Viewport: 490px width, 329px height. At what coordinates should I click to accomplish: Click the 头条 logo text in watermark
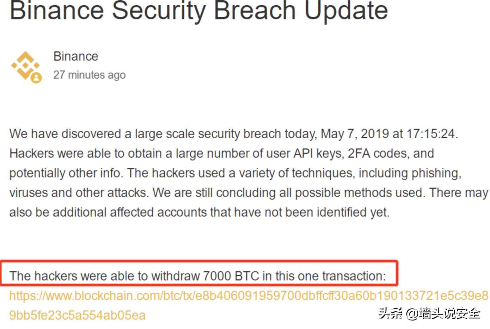[390, 313]
